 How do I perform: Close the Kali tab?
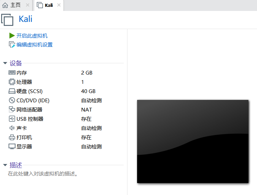(59, 5)
